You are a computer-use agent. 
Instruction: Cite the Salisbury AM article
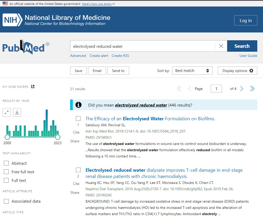[76, 132]
